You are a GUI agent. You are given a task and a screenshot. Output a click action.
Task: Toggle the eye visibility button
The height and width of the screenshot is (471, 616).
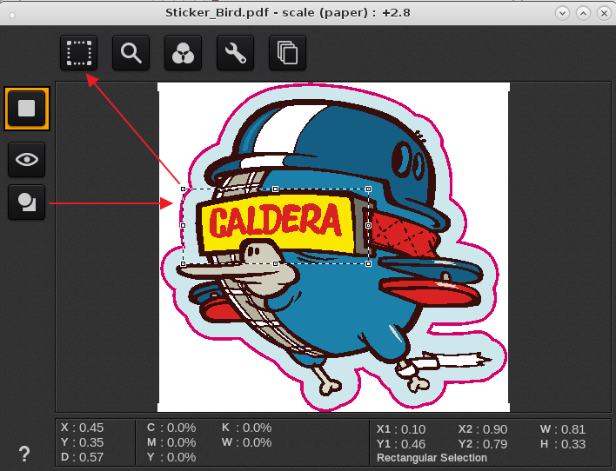click(x=27, y=159)
